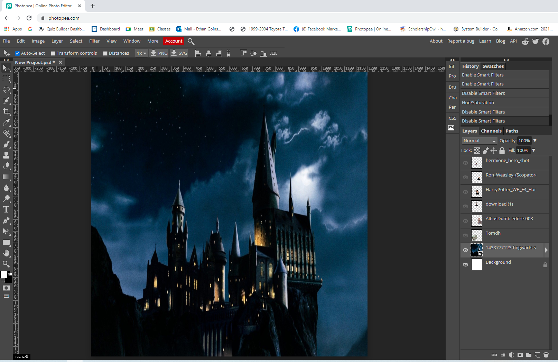Close the New Project.psd tab

(x=61, y=62)
